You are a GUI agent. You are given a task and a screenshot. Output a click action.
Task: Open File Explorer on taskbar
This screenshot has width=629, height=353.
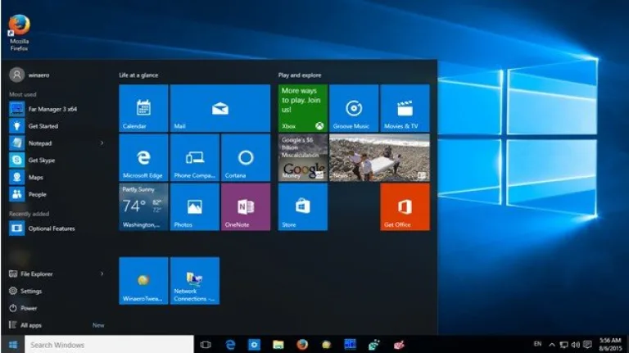pos(278,345)
